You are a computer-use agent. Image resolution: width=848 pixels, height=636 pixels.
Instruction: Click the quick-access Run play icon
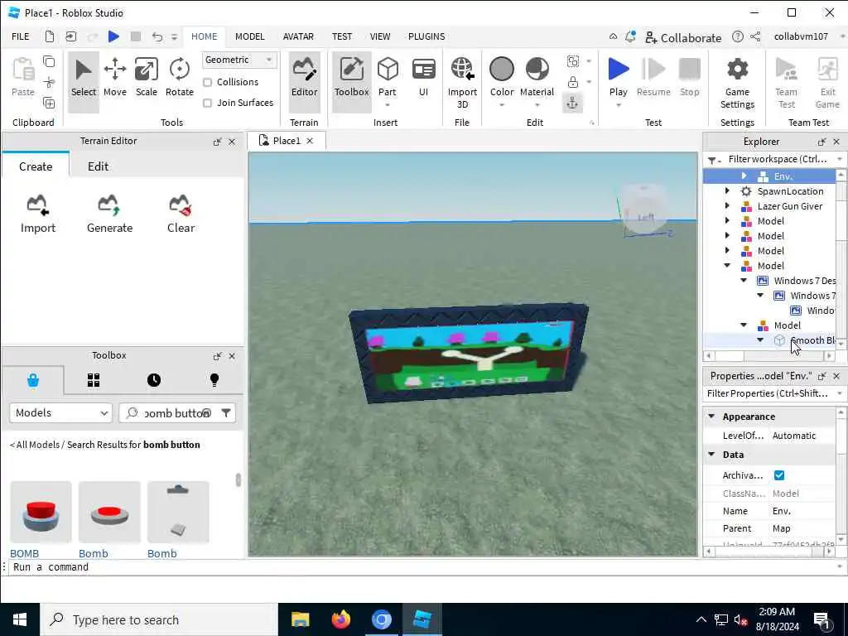click(113, 36)
